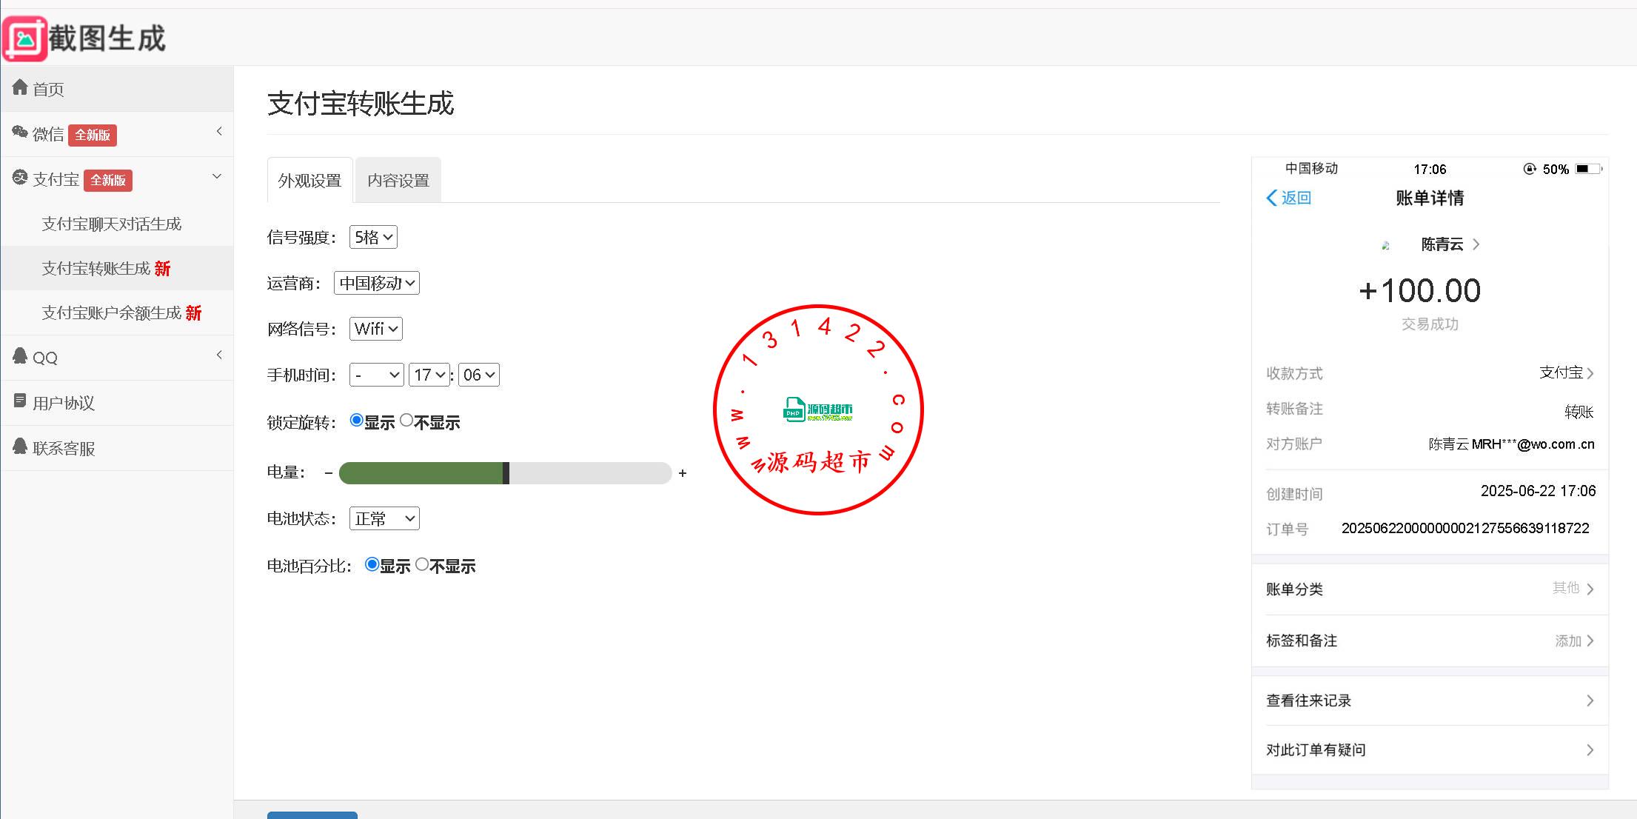Viewport: 1637px width, 819px height.
Task: Click the battery icon in phone preview
Action: pyautogui.click(x=1587, y=169)
